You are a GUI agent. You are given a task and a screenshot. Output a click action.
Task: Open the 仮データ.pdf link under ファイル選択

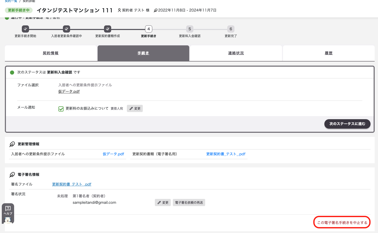[69, 92]
